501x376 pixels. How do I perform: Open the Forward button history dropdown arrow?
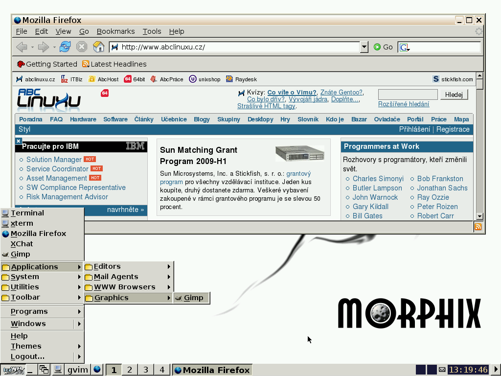point(54,47)
